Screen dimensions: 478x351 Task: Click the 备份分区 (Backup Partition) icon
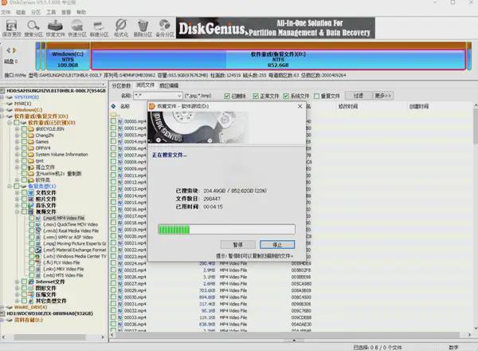pyautogui.click(x=165, y=29)
